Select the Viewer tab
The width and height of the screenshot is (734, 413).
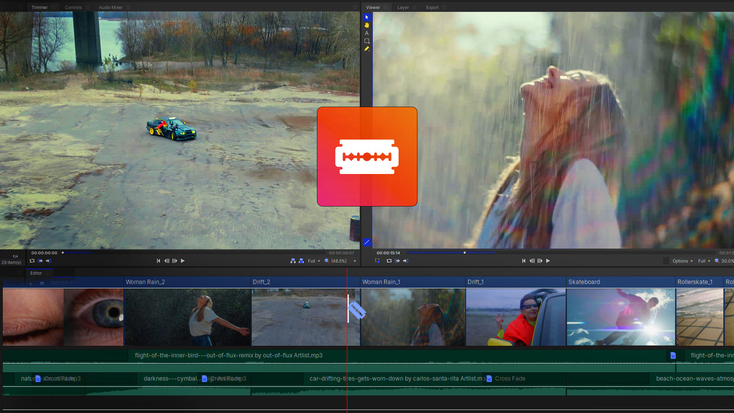tap(373, 7)
